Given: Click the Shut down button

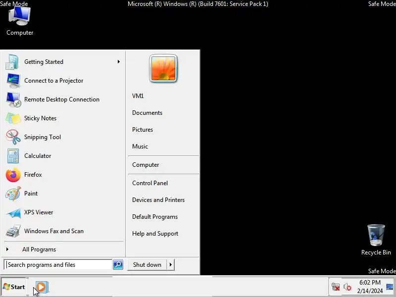Looking at the screenshot, I should [147, 265].
